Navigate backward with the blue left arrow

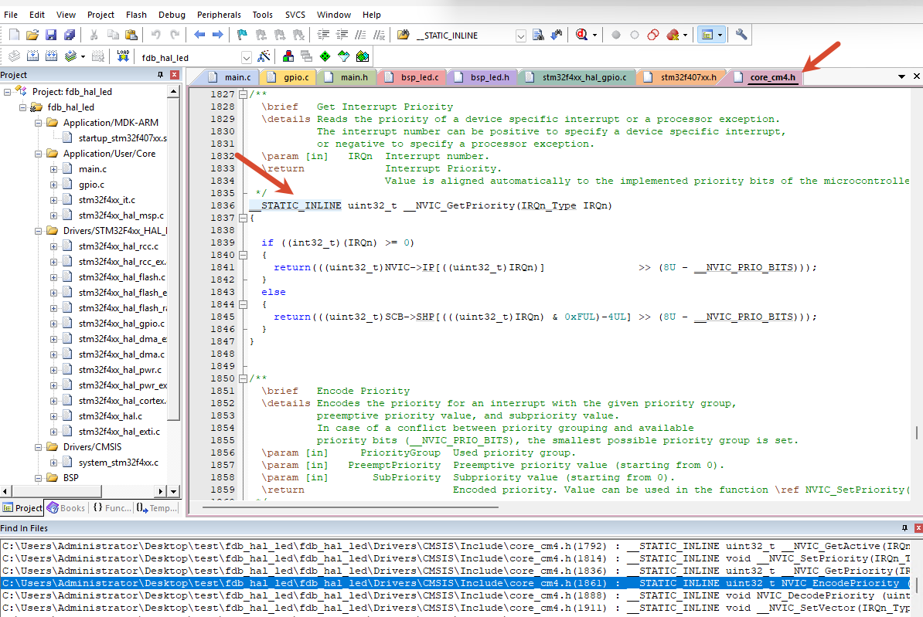pyautogui.click(x=199, y=36)
